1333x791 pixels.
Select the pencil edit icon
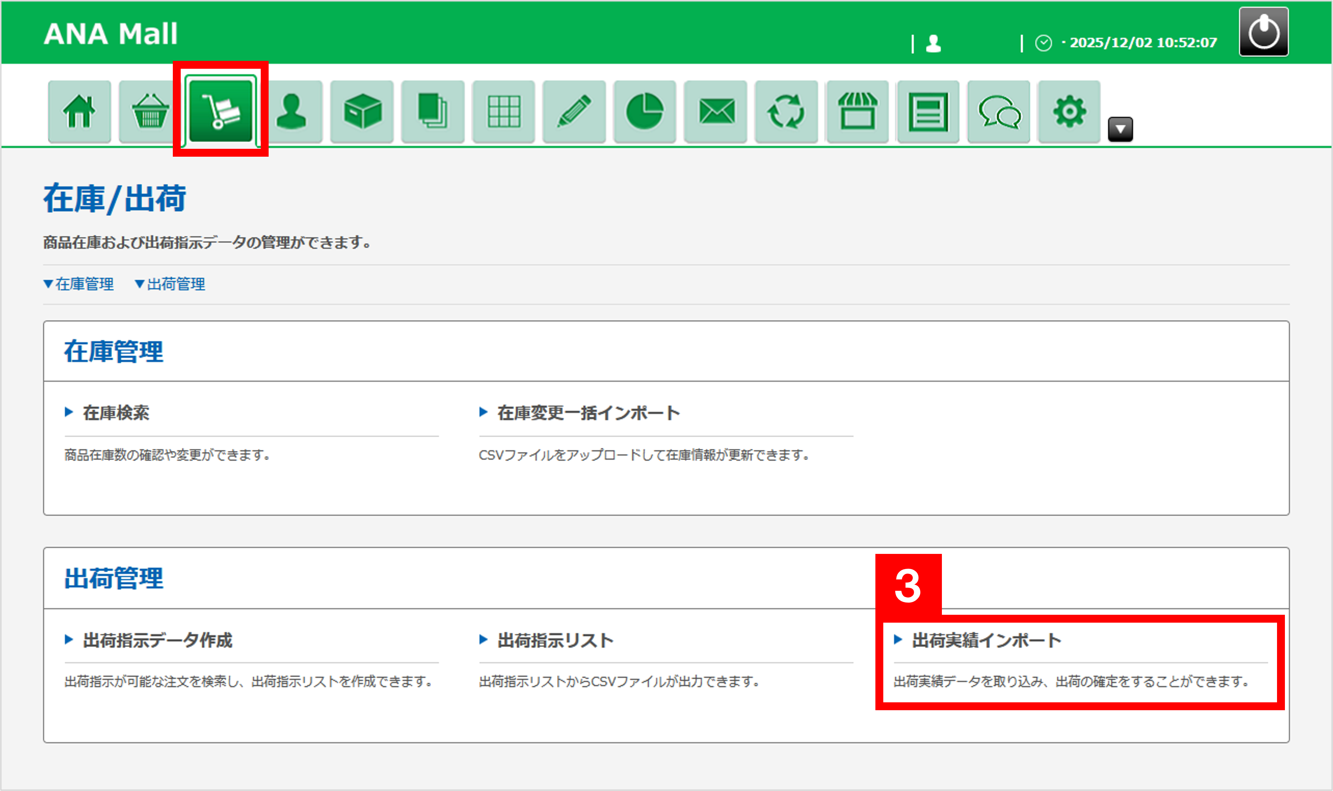coord(574,111)
